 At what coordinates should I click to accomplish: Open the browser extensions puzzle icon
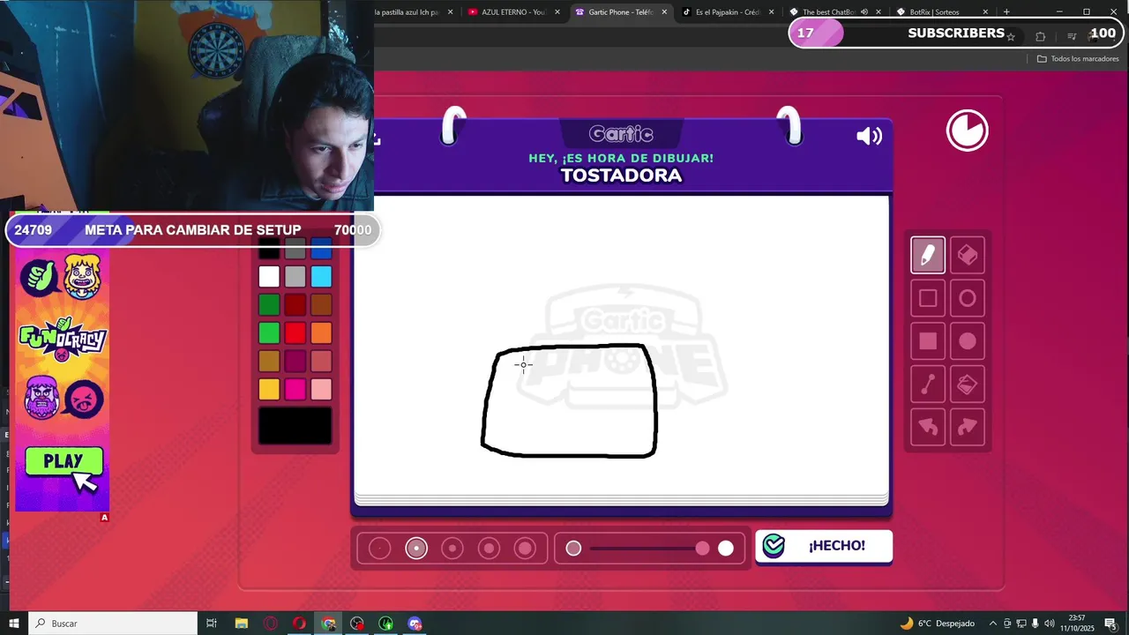pyautogui.click(x=1041, y=36)
